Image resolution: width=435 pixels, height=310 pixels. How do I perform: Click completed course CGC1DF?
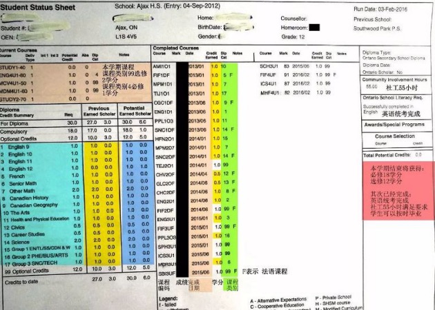163,103
